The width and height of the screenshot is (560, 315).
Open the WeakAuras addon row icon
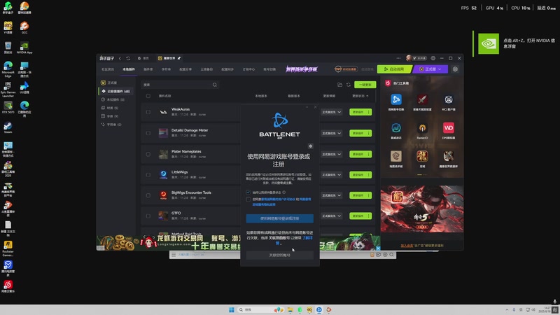(x=163, y=112)
